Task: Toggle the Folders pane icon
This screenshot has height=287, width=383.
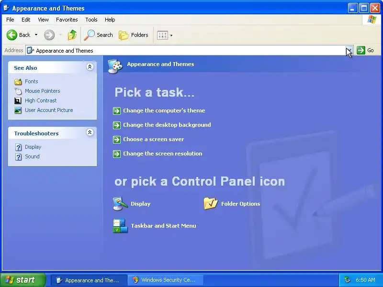Action: pos(124,35)
